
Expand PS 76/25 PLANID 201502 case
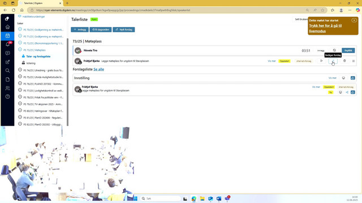(x=41, y=84)
